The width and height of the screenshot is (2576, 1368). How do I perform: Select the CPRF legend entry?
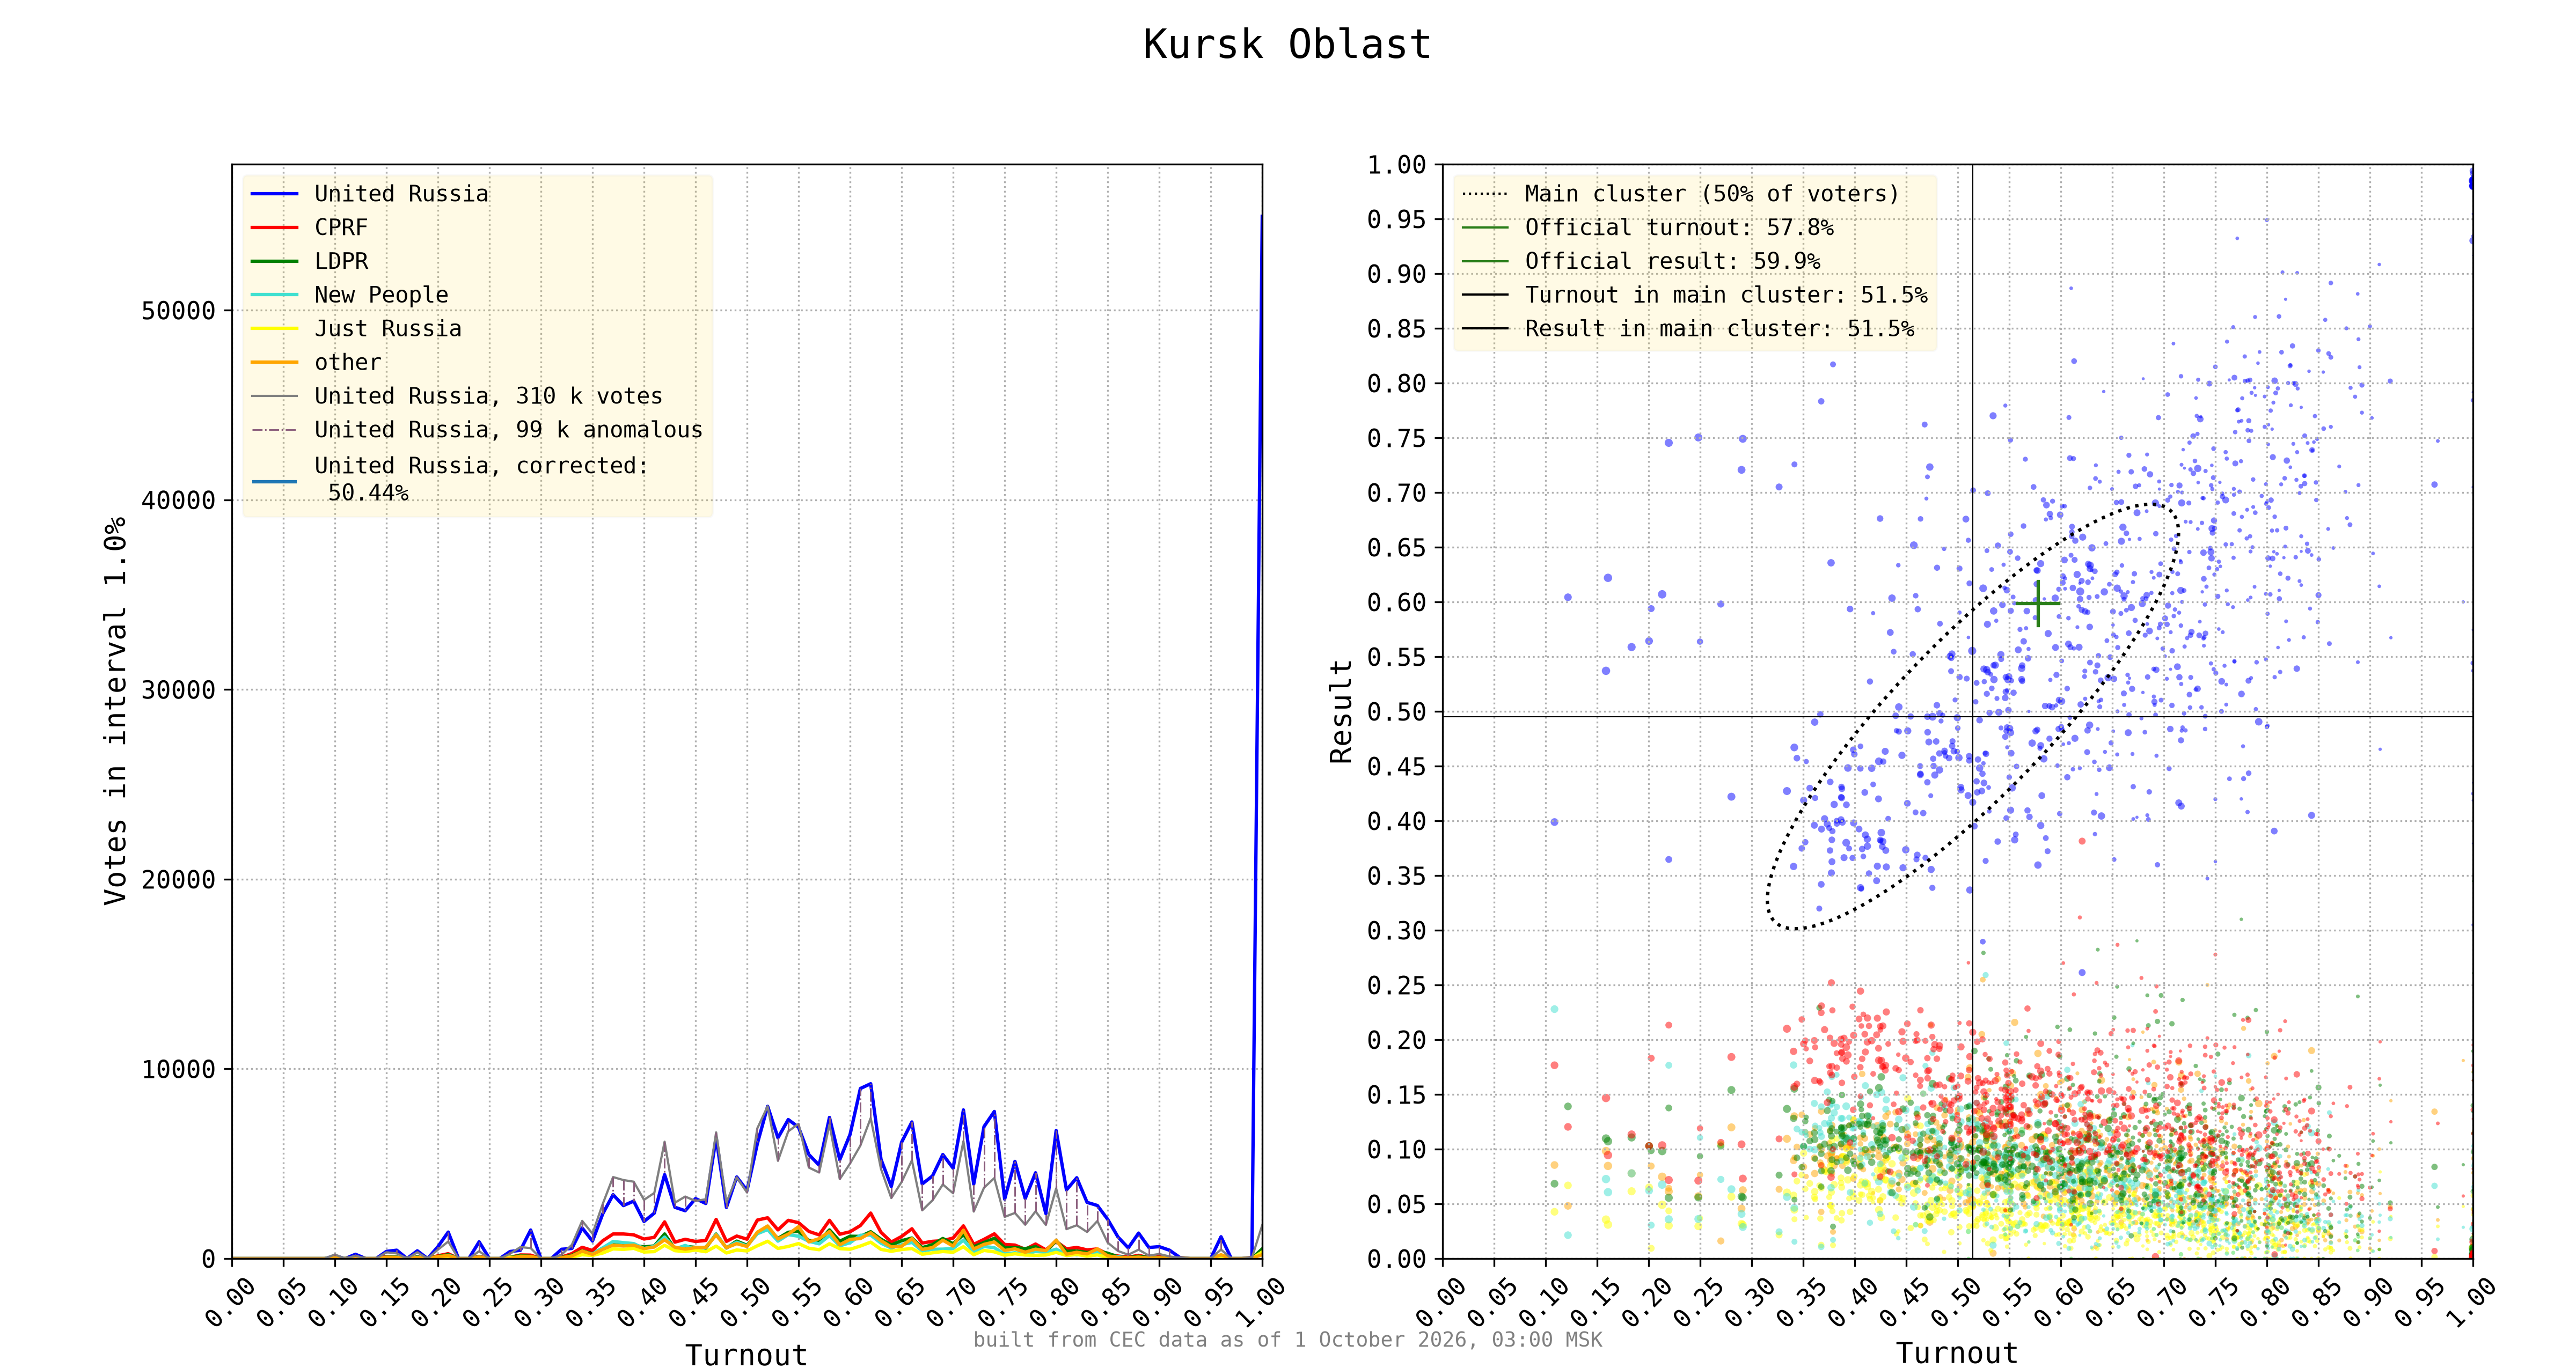click(309, 227)
